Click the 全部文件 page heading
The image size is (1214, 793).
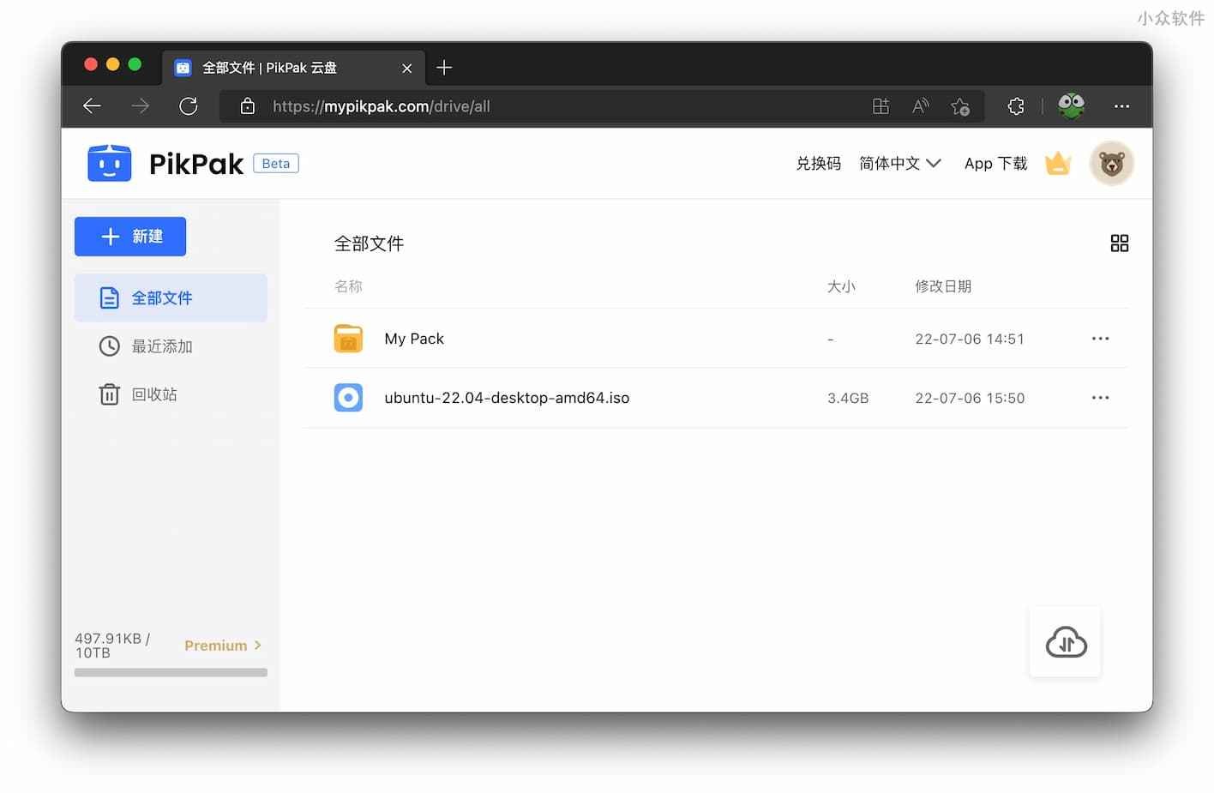coord(369,243)
